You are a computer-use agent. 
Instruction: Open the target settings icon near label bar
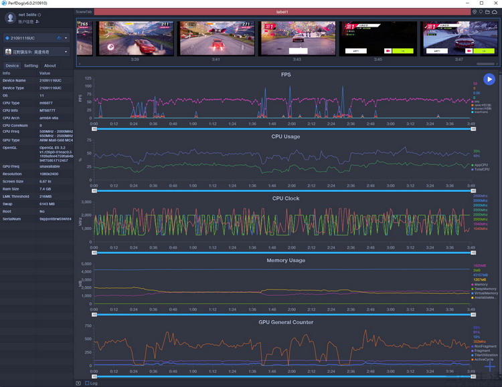click(x=475, y=12)
